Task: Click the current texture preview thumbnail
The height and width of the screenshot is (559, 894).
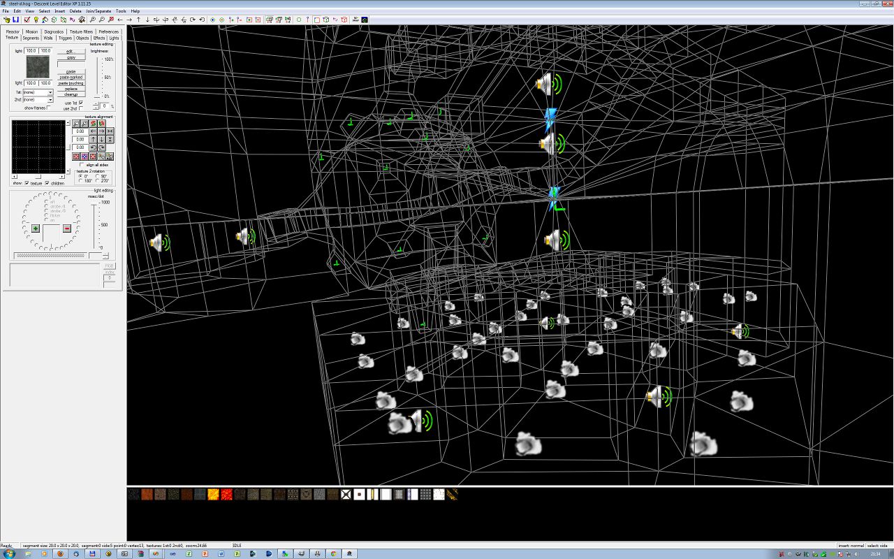Action: (38, 67)
